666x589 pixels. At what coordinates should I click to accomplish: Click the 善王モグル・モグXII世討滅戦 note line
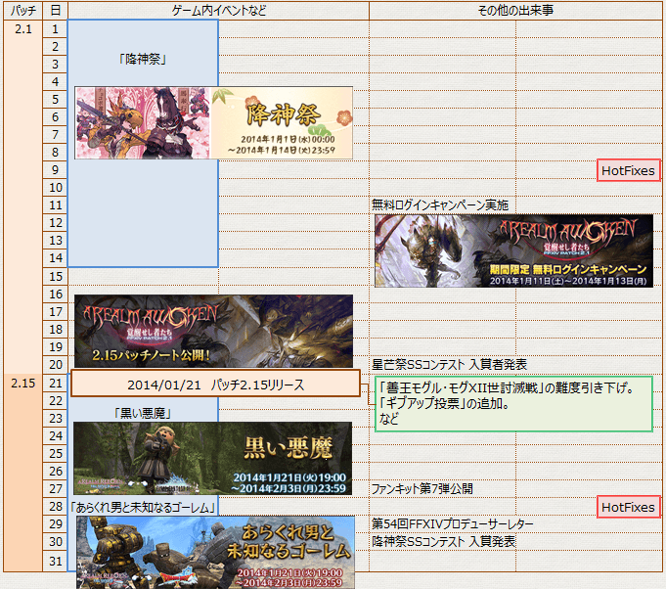coord(506,387)
